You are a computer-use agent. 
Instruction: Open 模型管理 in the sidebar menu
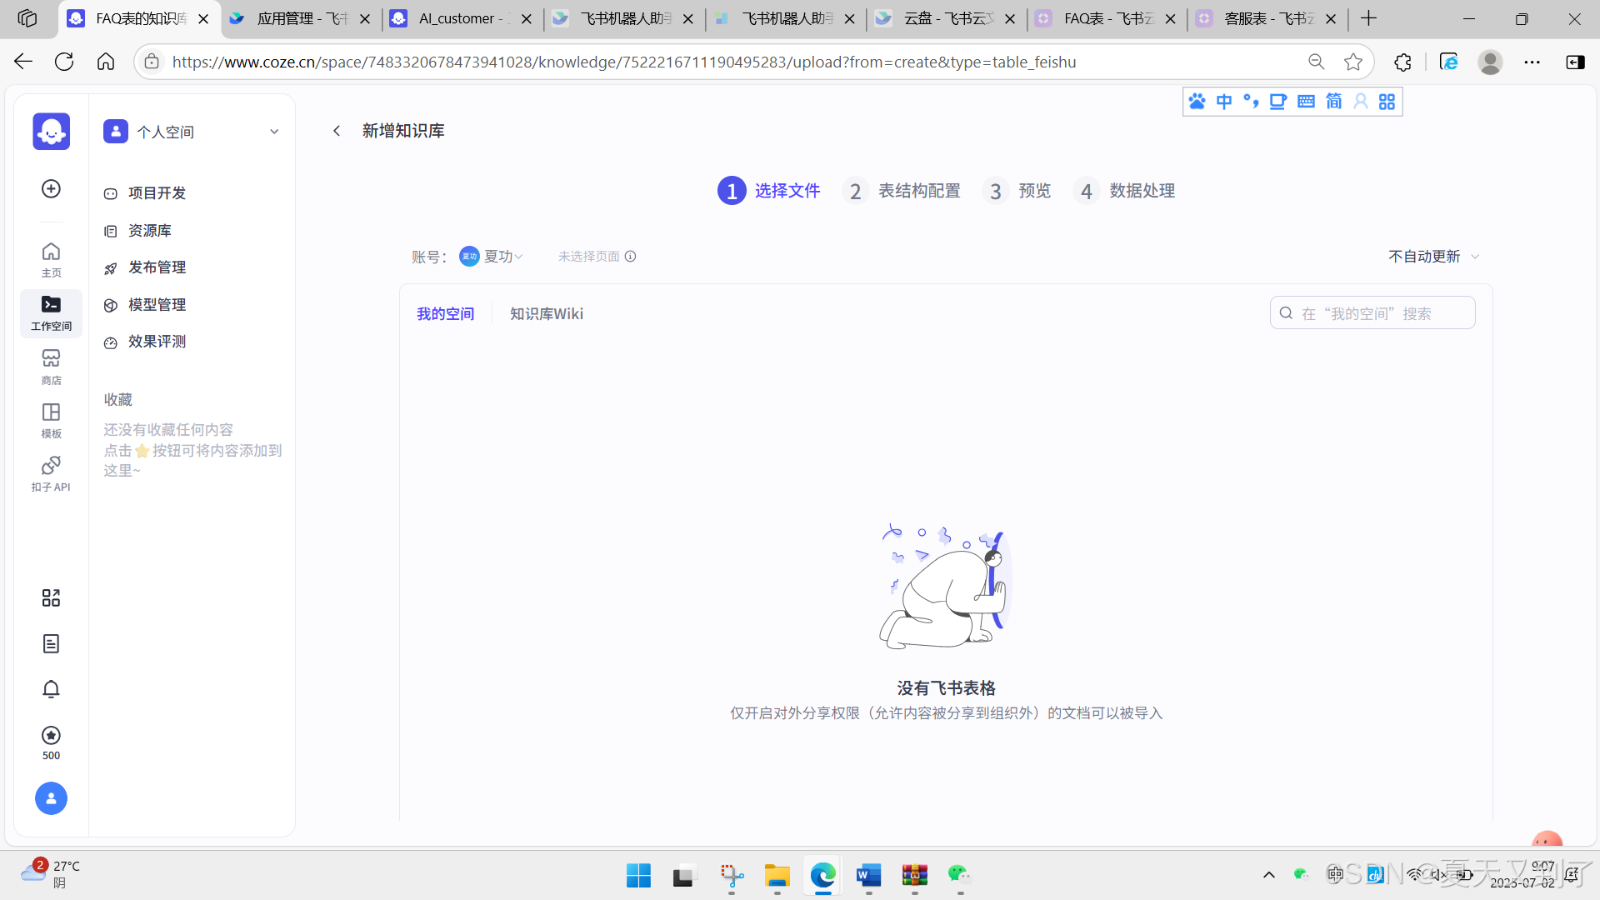[157, 305]
